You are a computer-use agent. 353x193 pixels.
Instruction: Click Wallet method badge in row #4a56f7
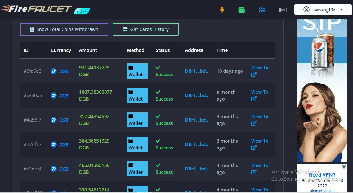point(137,120)
